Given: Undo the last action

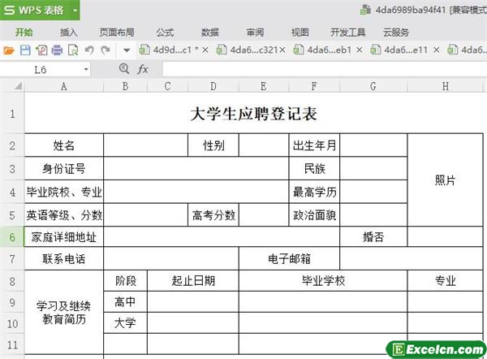Looking at the screenshot, I should pyautogui.click(x=89, y=50).
